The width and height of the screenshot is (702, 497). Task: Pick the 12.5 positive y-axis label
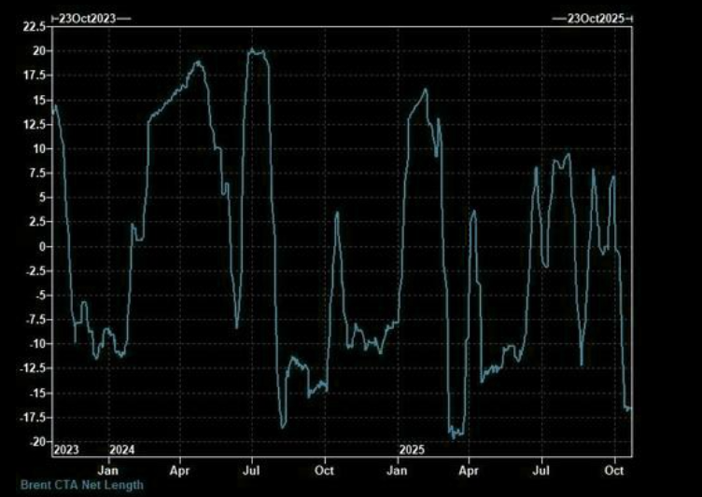pos(33,124)
